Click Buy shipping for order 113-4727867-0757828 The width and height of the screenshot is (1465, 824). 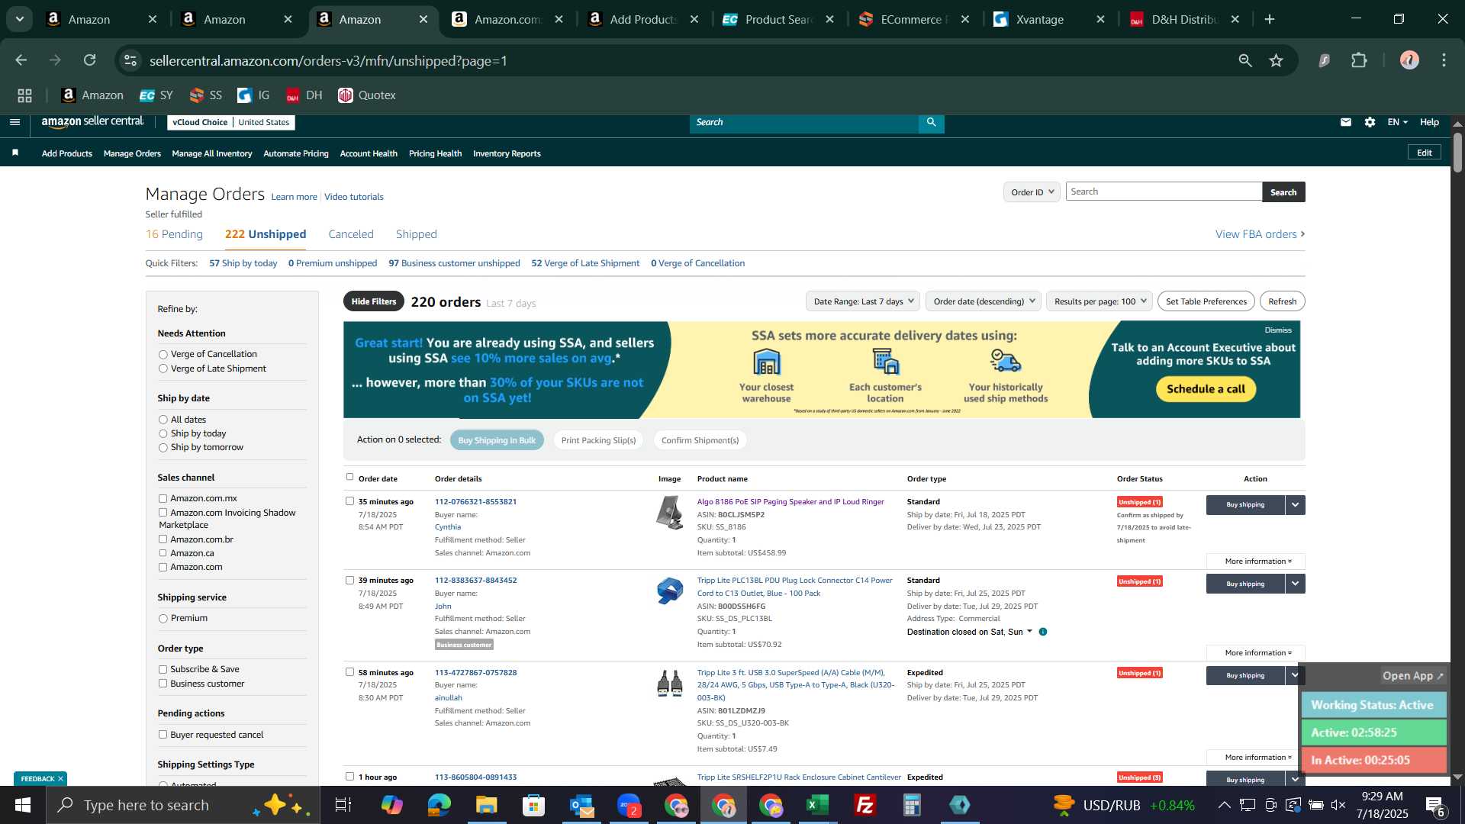click(1245, 676)
